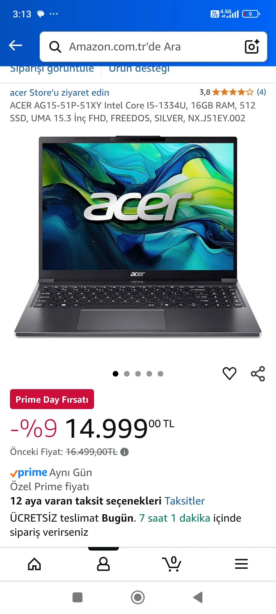Image resolution: width=276 pixels, height=614 pixels.
Task: Open camera lens search icon
Action: (x=252, y=47)
